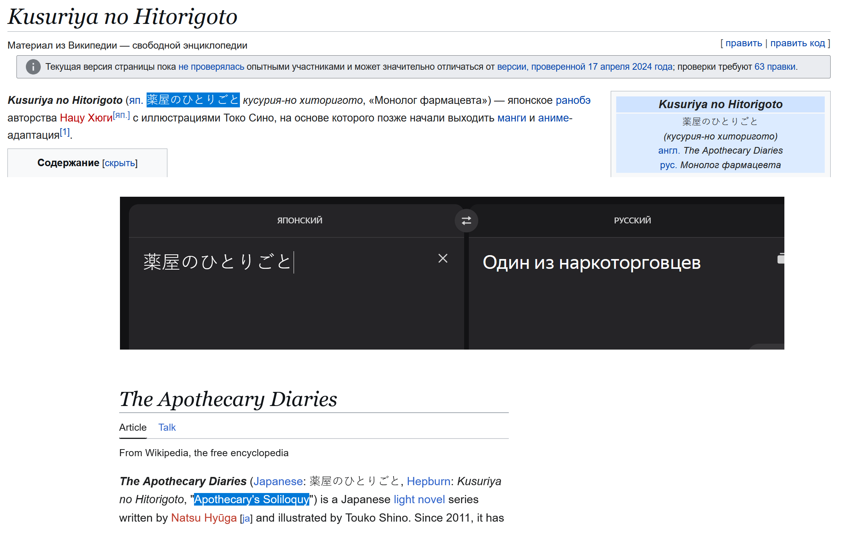Open the light novel link
The width and height of the screenshot is (842, 542).
419,500
